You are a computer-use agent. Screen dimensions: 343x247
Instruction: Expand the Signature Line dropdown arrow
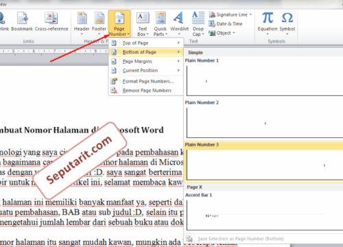pyautogui.click(x=250, y=14)
